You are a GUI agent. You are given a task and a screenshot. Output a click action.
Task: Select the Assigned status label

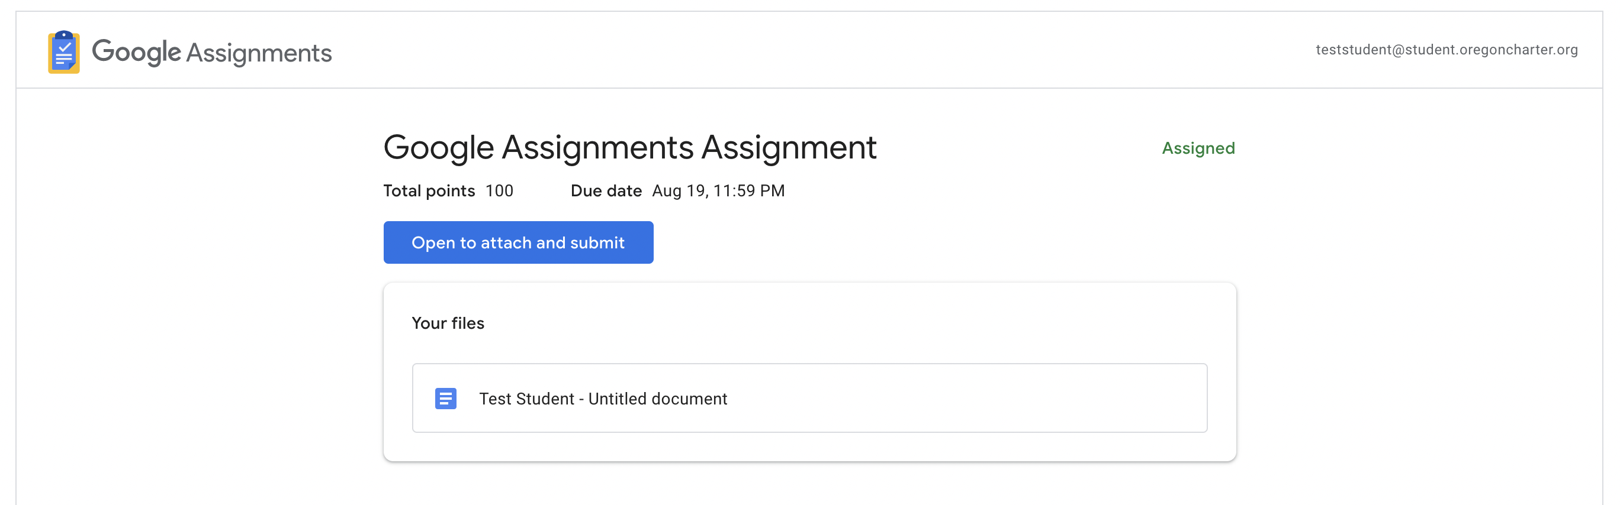coord(1197,148)
